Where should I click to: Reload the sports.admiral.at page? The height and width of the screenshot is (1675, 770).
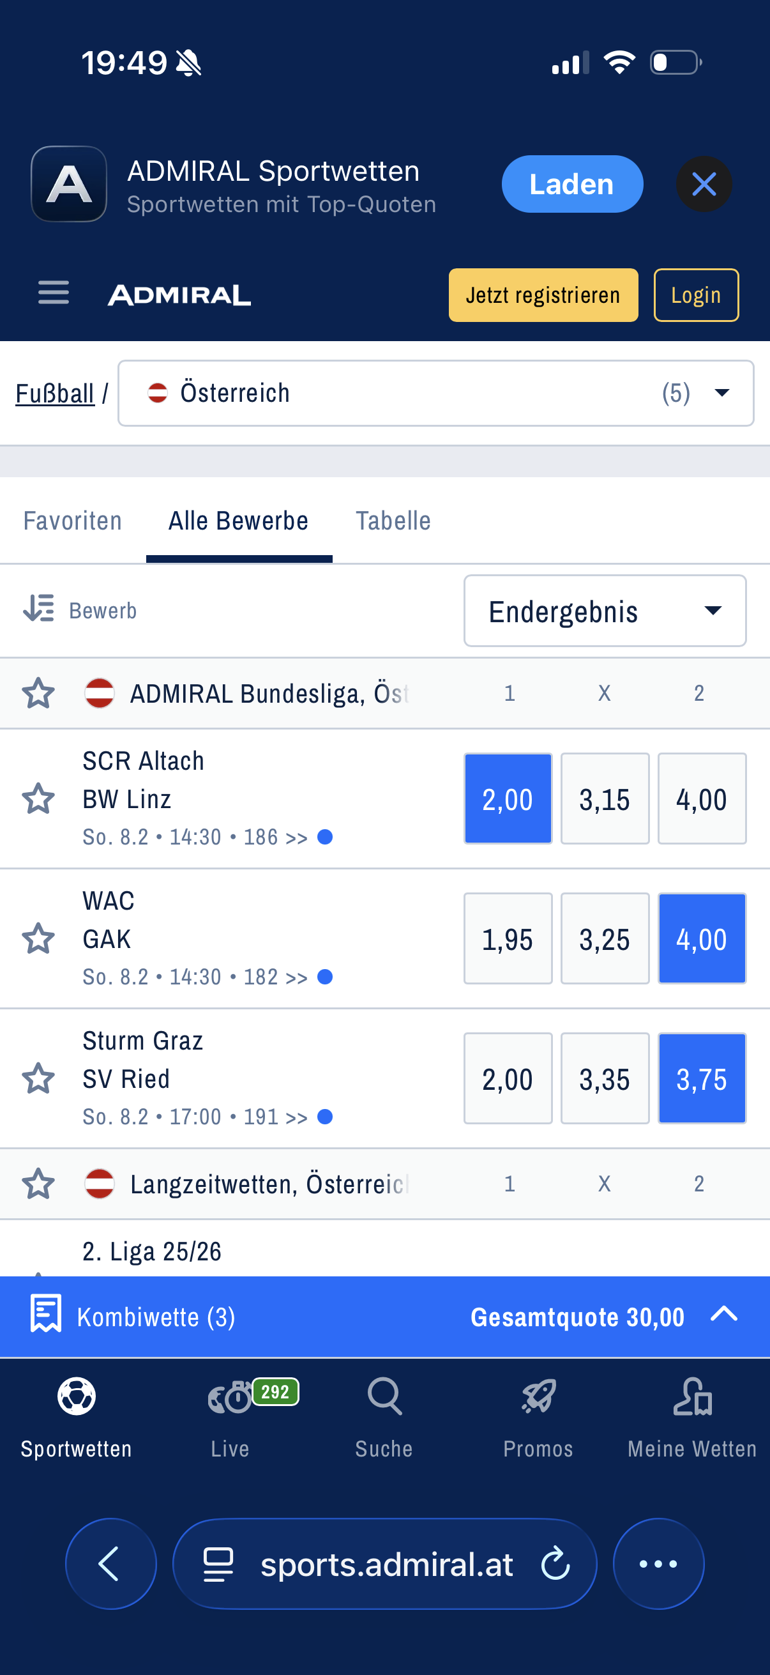pos(555,1563)
